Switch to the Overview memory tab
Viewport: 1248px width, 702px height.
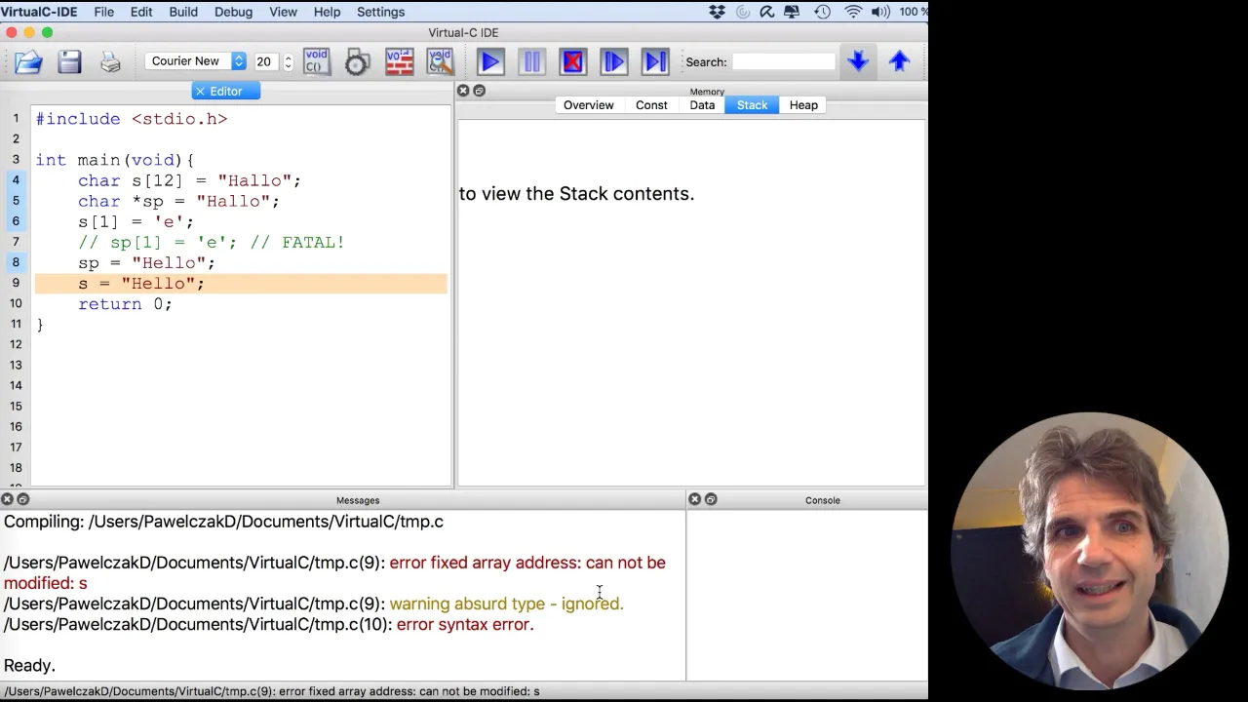click(588, 104)
